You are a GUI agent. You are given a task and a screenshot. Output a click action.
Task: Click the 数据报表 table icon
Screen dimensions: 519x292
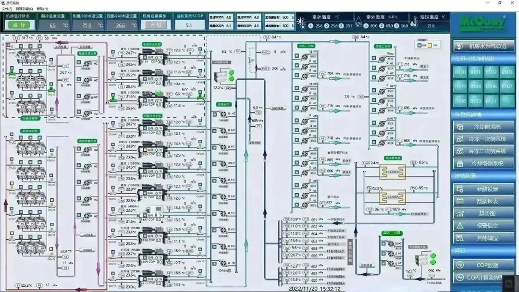(460, 201)
